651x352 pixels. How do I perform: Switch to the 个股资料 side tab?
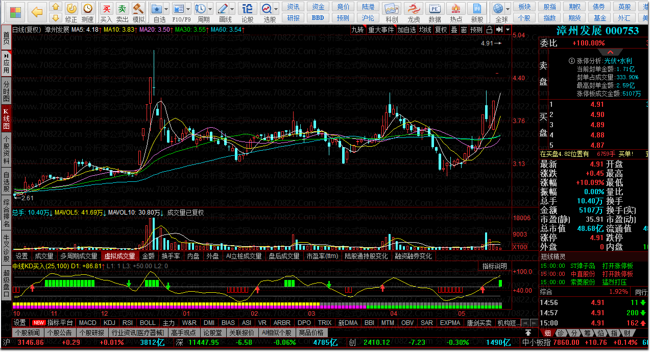(6, 150)
